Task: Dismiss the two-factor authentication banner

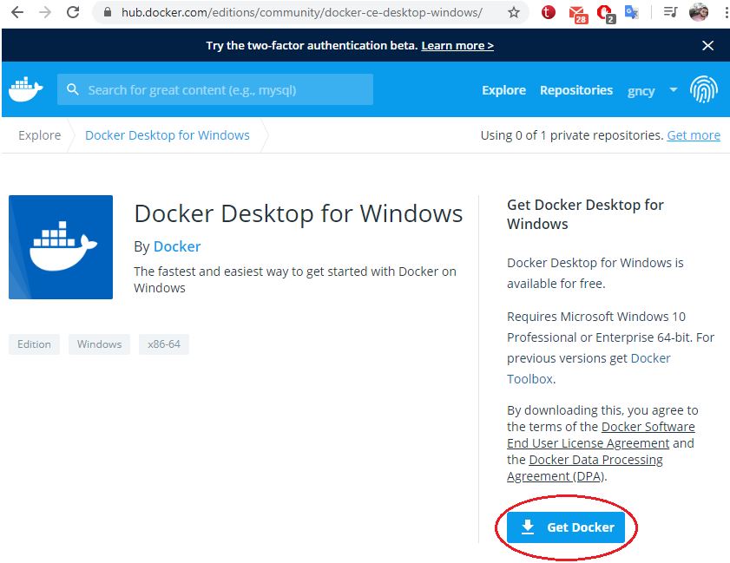Action: (x=707, y=45)
